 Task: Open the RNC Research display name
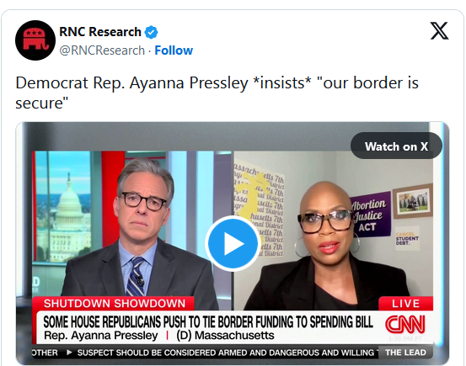[100, 32]
